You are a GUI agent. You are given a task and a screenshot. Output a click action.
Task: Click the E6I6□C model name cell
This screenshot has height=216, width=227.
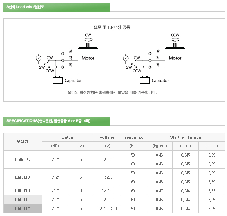point(22,159)
